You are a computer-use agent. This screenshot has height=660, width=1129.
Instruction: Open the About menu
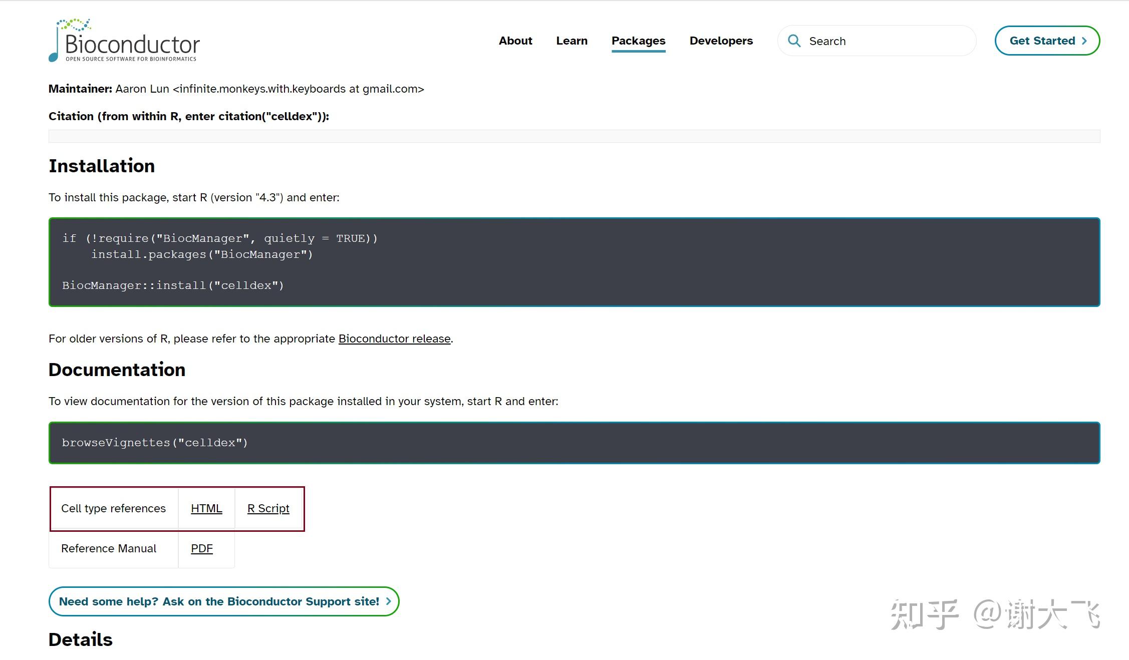pyautogui.click(x=515, y=41)
